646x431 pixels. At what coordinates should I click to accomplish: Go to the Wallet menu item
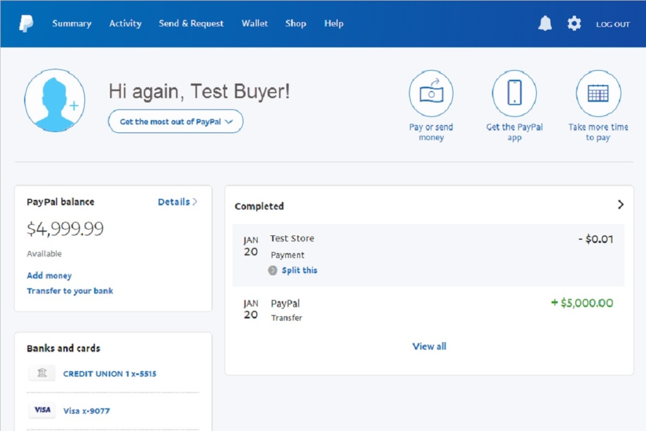point(254,24)
